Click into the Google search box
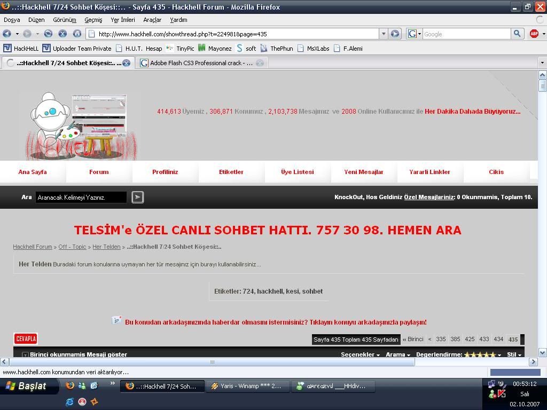The height and width of the screenshot is (410, 547). (x=466, y=34)
